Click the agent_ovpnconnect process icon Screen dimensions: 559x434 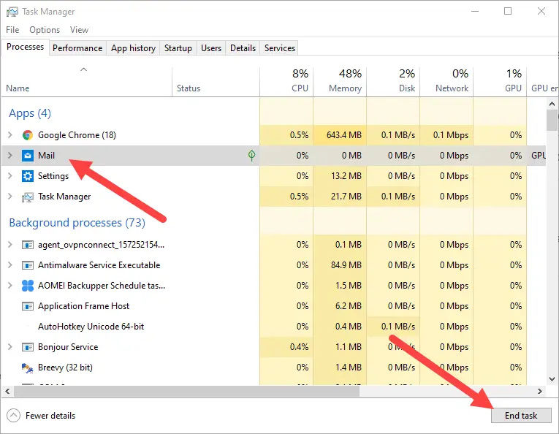point(28,245)
